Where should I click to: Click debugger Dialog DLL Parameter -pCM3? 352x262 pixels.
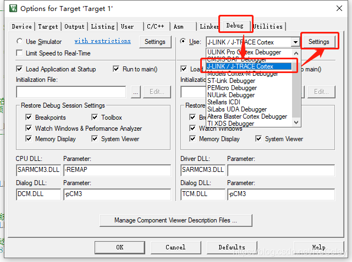click(x=281, y=194)
